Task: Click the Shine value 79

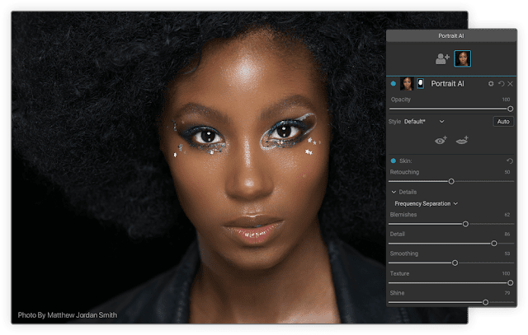Action: pyautogui.click(x=507, y=293)
